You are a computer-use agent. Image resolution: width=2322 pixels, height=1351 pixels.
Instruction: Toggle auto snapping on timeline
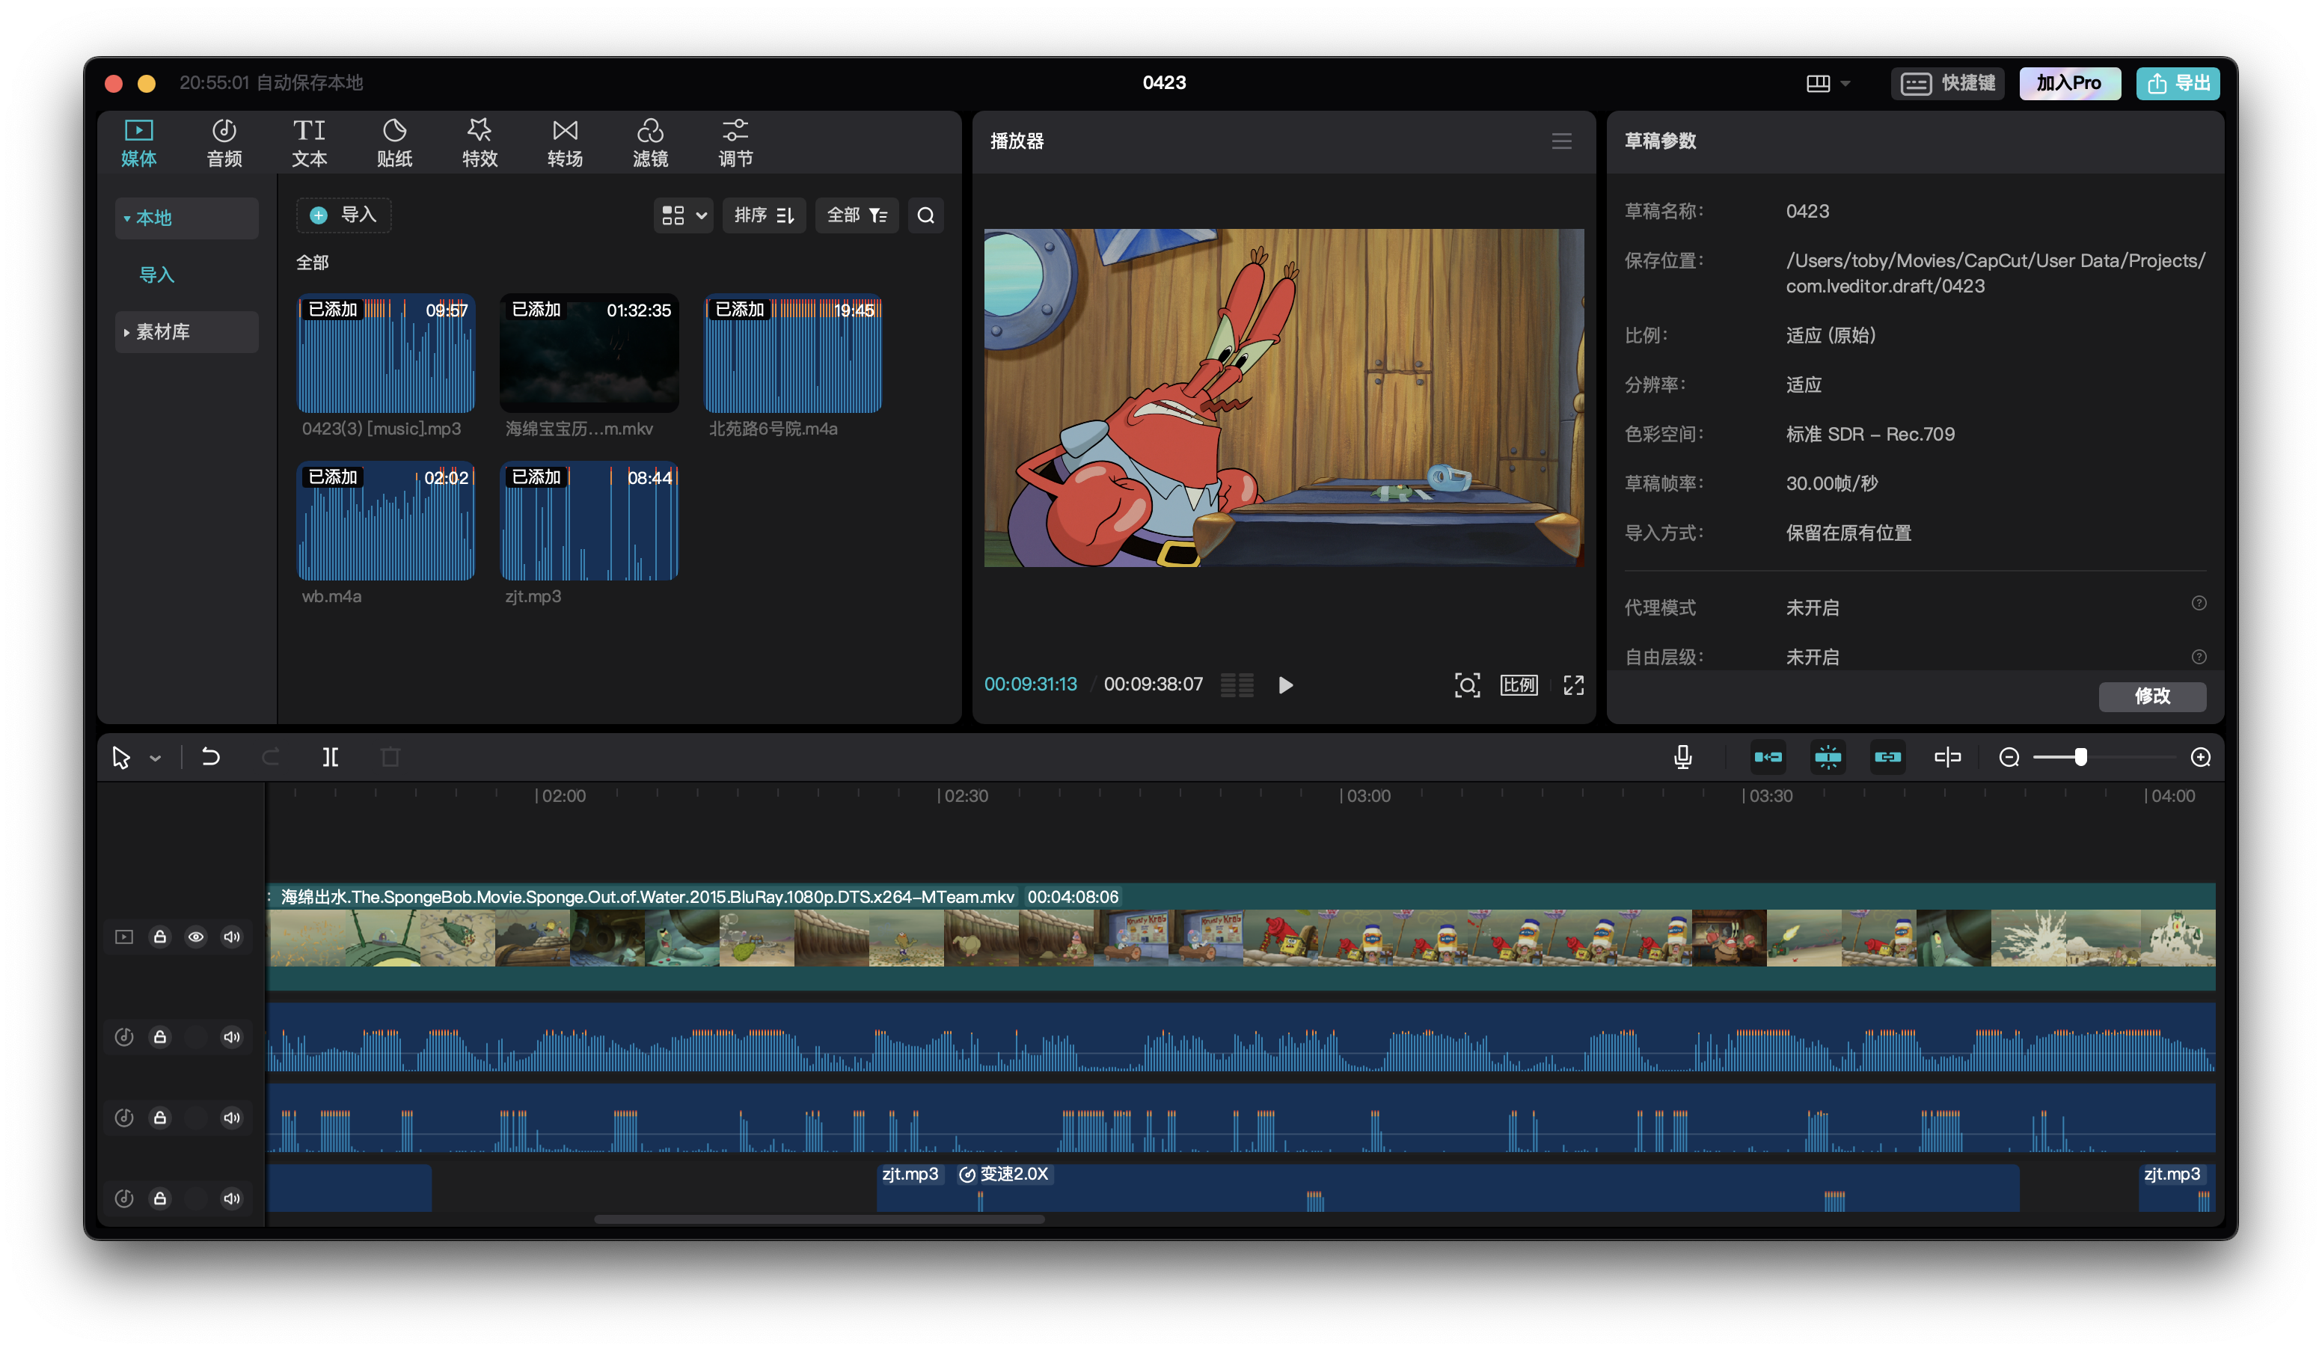click(1828, 758)
